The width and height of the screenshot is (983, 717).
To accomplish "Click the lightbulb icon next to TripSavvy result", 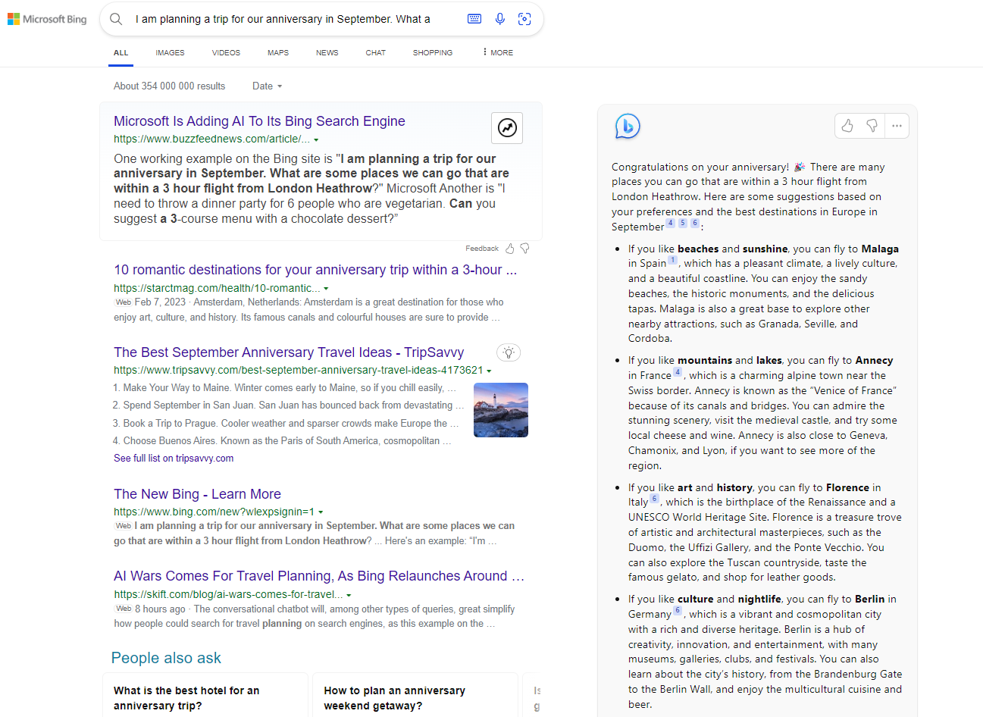I will pos(509,352).
